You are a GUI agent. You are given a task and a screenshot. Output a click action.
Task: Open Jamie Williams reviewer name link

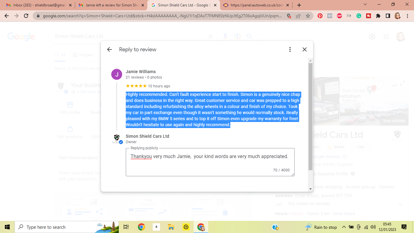141,72
